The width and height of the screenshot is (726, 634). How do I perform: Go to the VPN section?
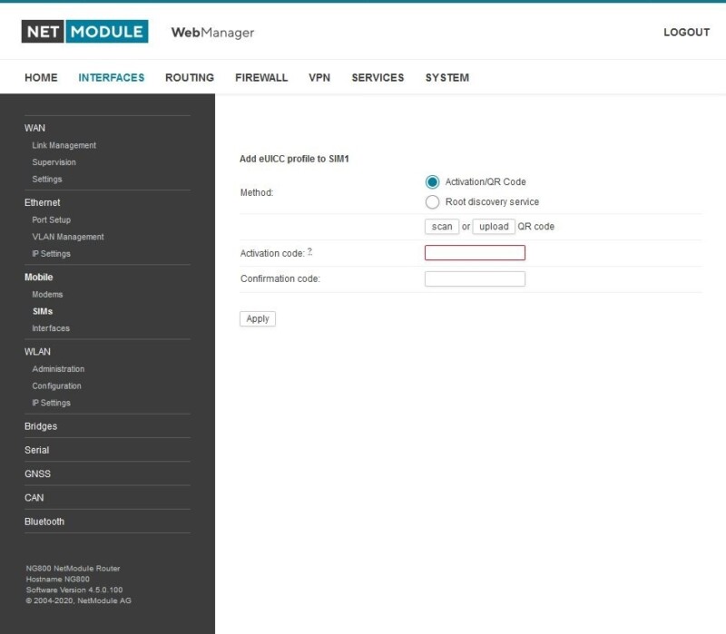(319, 77)
